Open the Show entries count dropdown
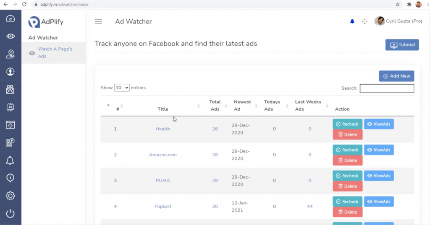The image size is (430, 225). coord(122,88)
